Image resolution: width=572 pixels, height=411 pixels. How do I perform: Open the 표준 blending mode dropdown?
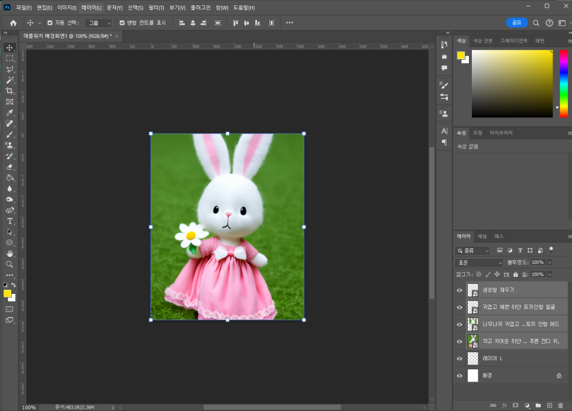pos(478,262)
